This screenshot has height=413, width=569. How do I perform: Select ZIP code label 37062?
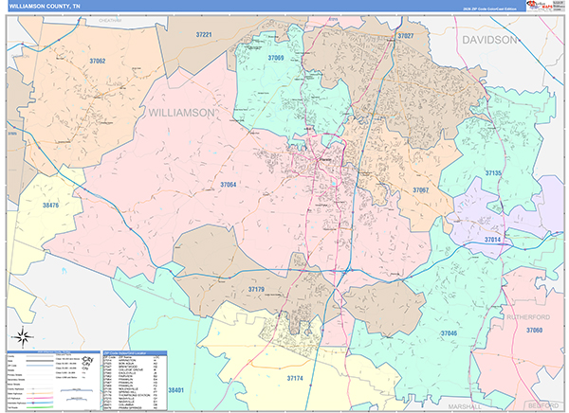98,61
